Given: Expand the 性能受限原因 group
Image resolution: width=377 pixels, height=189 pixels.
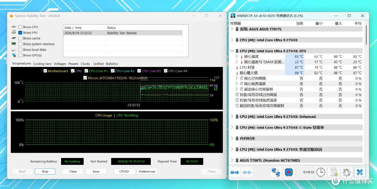Looking at the screenshot, I should click(232, 149).
